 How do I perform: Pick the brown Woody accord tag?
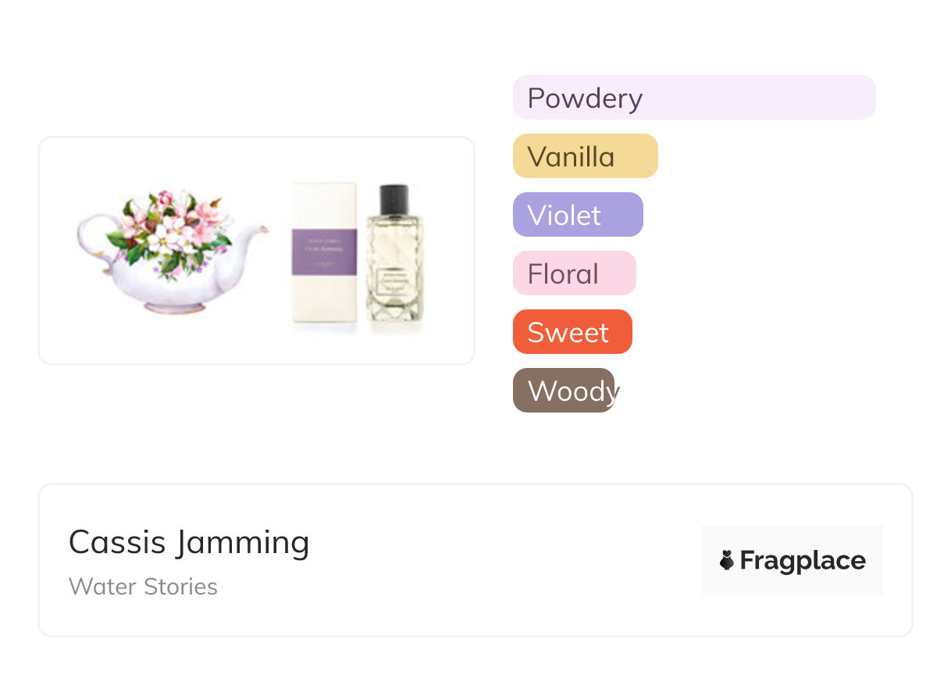[x=564, y=391]
